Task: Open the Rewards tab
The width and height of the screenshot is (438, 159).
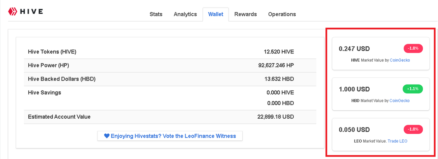Action: click(x=245, y=14)
